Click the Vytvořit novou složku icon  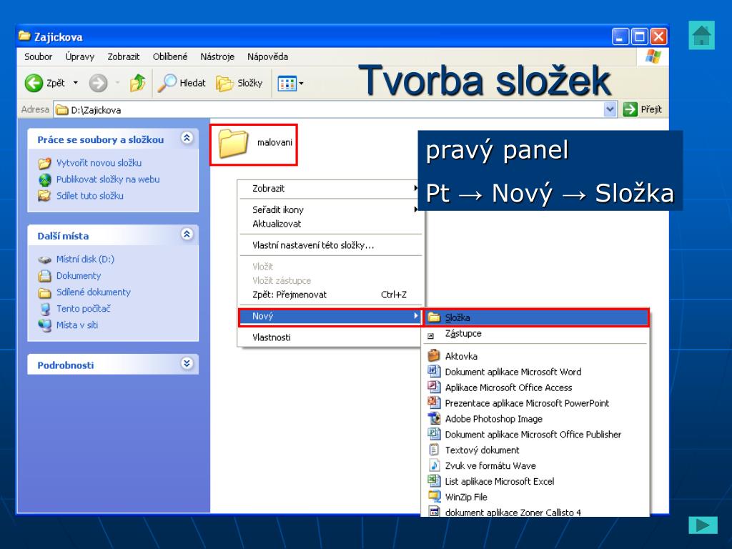coord(44,163)
